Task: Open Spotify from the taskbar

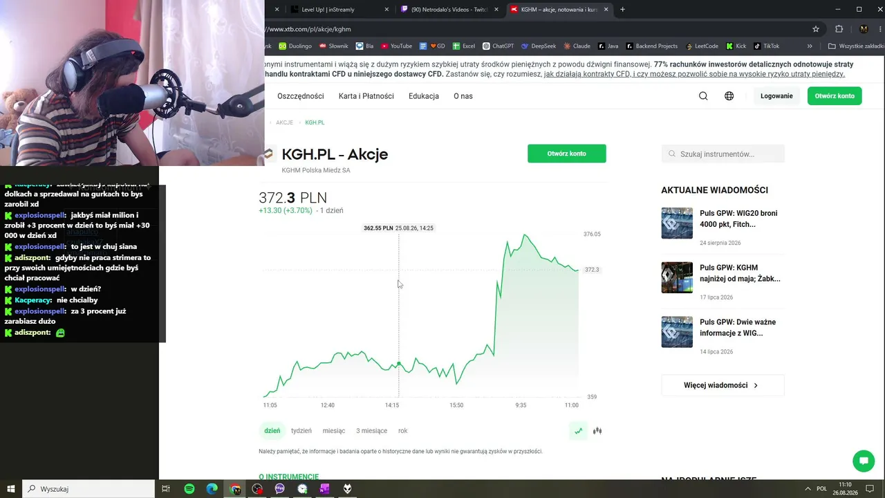Action: (x=189, y=489)
